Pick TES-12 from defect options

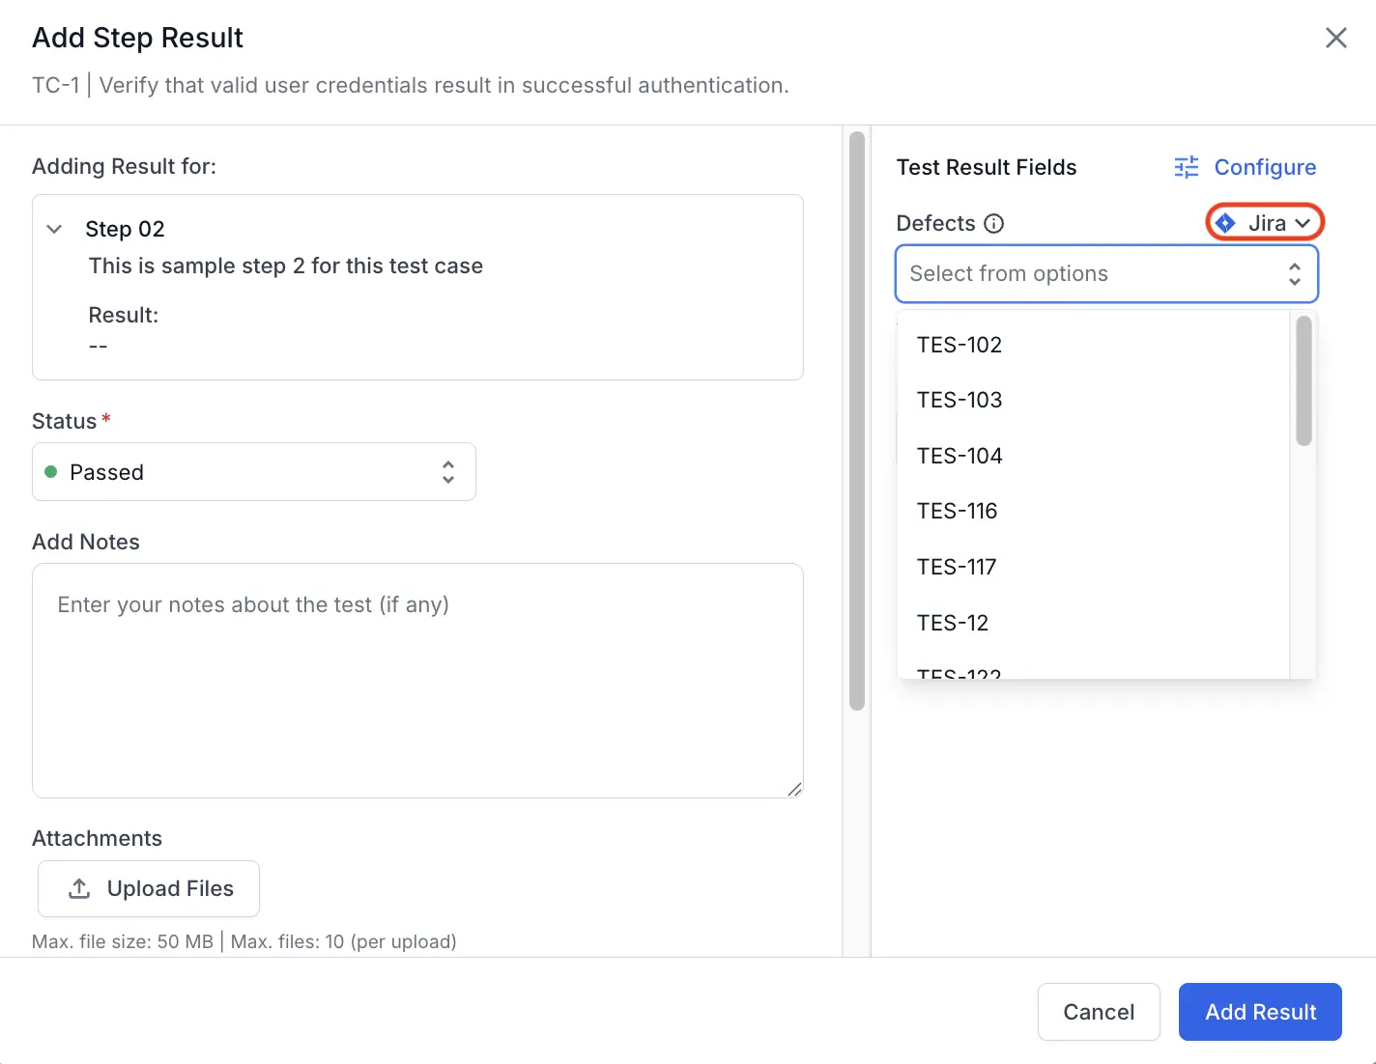(953, 623)
